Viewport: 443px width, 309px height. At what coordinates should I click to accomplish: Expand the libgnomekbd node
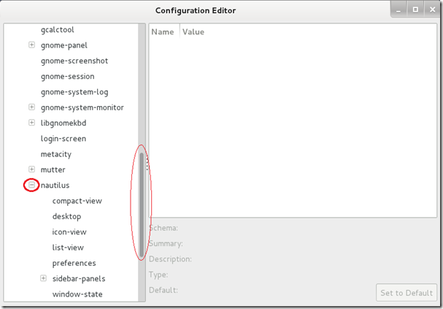click(x=31, y=123)
